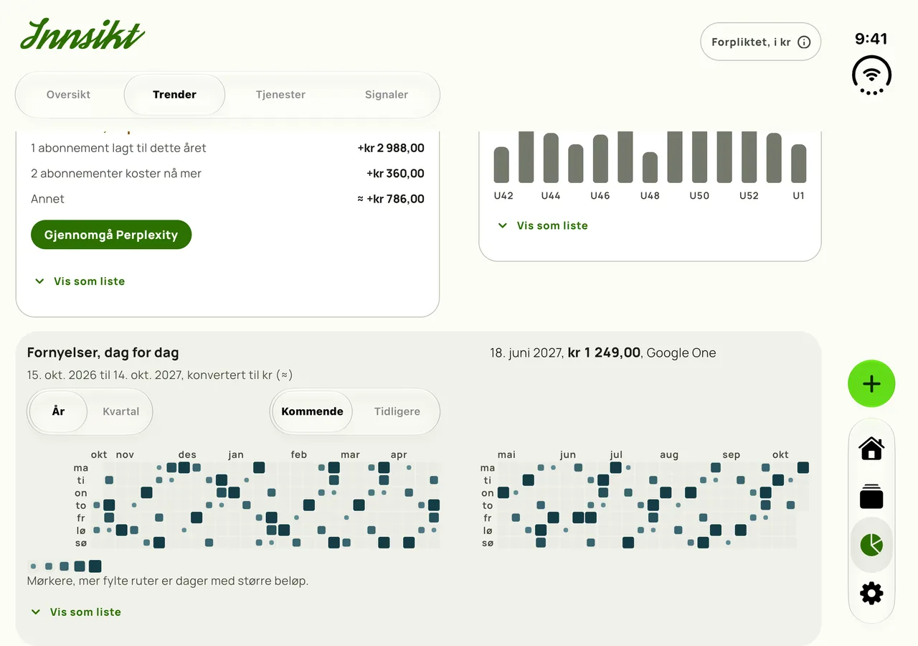Viewport: 918px width, 646px height.
Task: Open the settings gear icon
Action: 871,594
